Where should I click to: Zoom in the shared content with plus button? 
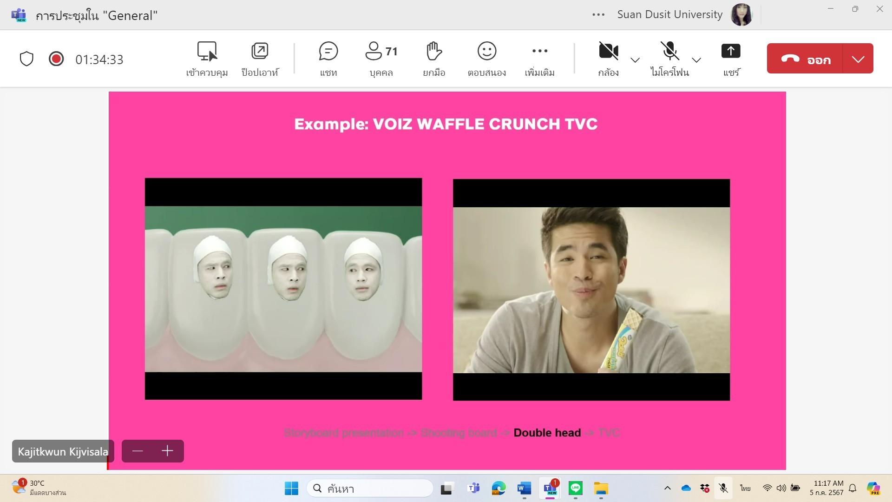pyautogui.click(x=167, y=451)
